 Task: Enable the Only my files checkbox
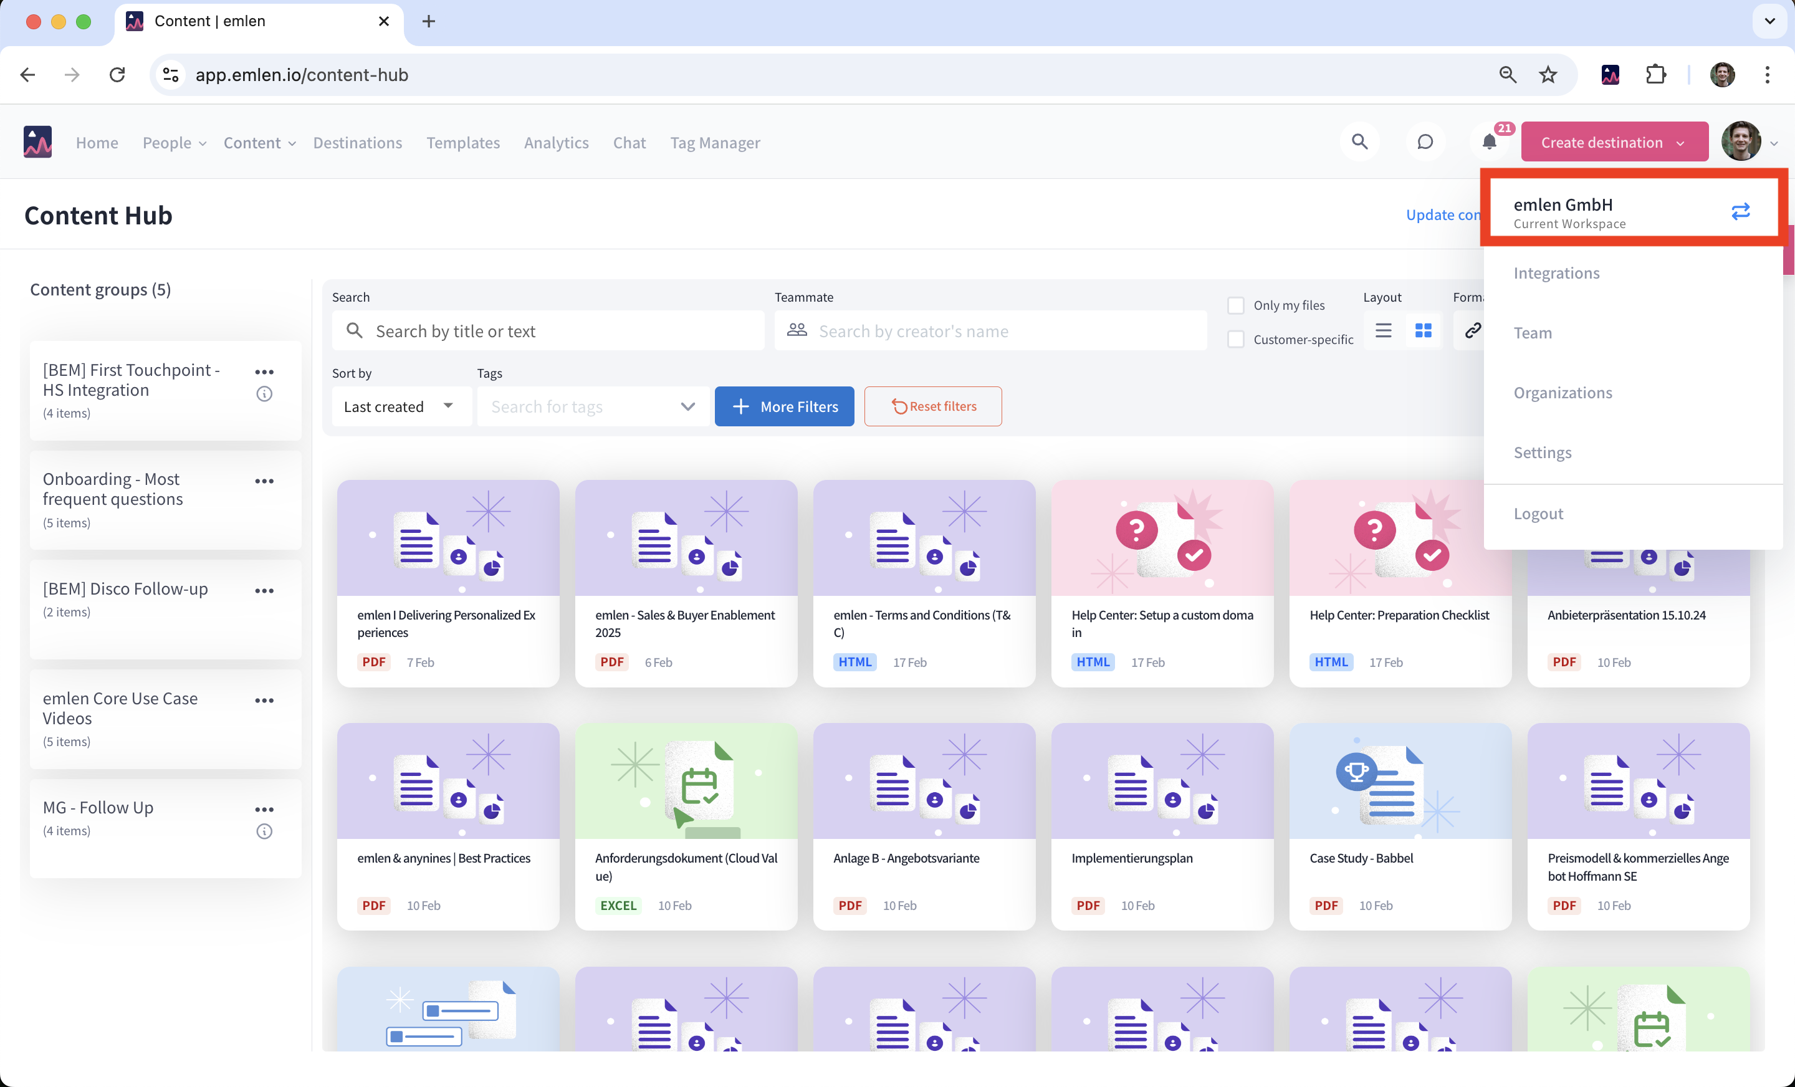1235,305
